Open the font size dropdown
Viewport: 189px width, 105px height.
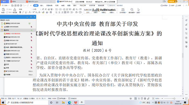click(x=40, y=9)
